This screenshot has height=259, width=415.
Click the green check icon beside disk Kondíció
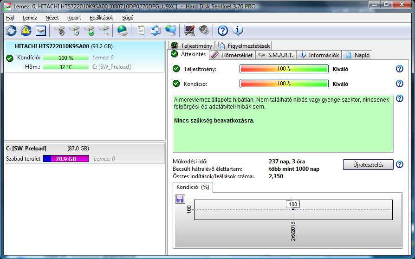click(x=10, y=58)
